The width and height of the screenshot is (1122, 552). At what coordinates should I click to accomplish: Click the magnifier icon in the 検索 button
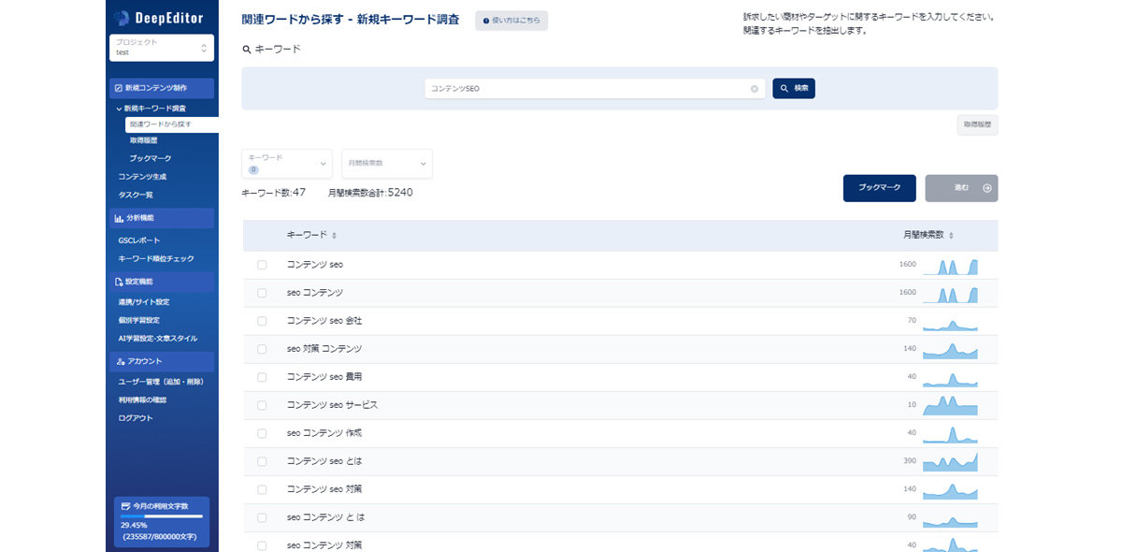coord(784,88)
